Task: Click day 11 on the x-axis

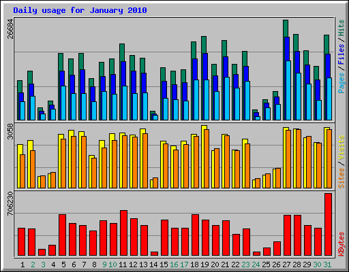Action: 123,265
